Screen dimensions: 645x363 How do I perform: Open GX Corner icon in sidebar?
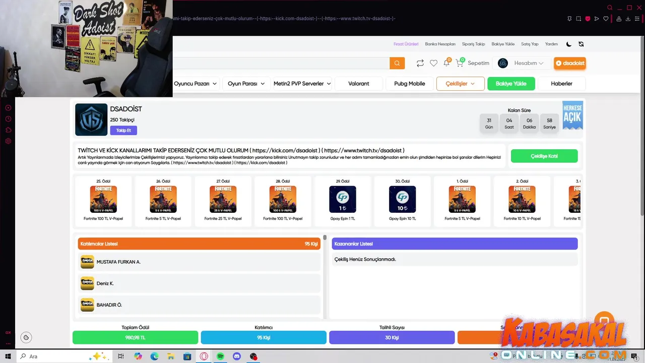click(8, 333)
